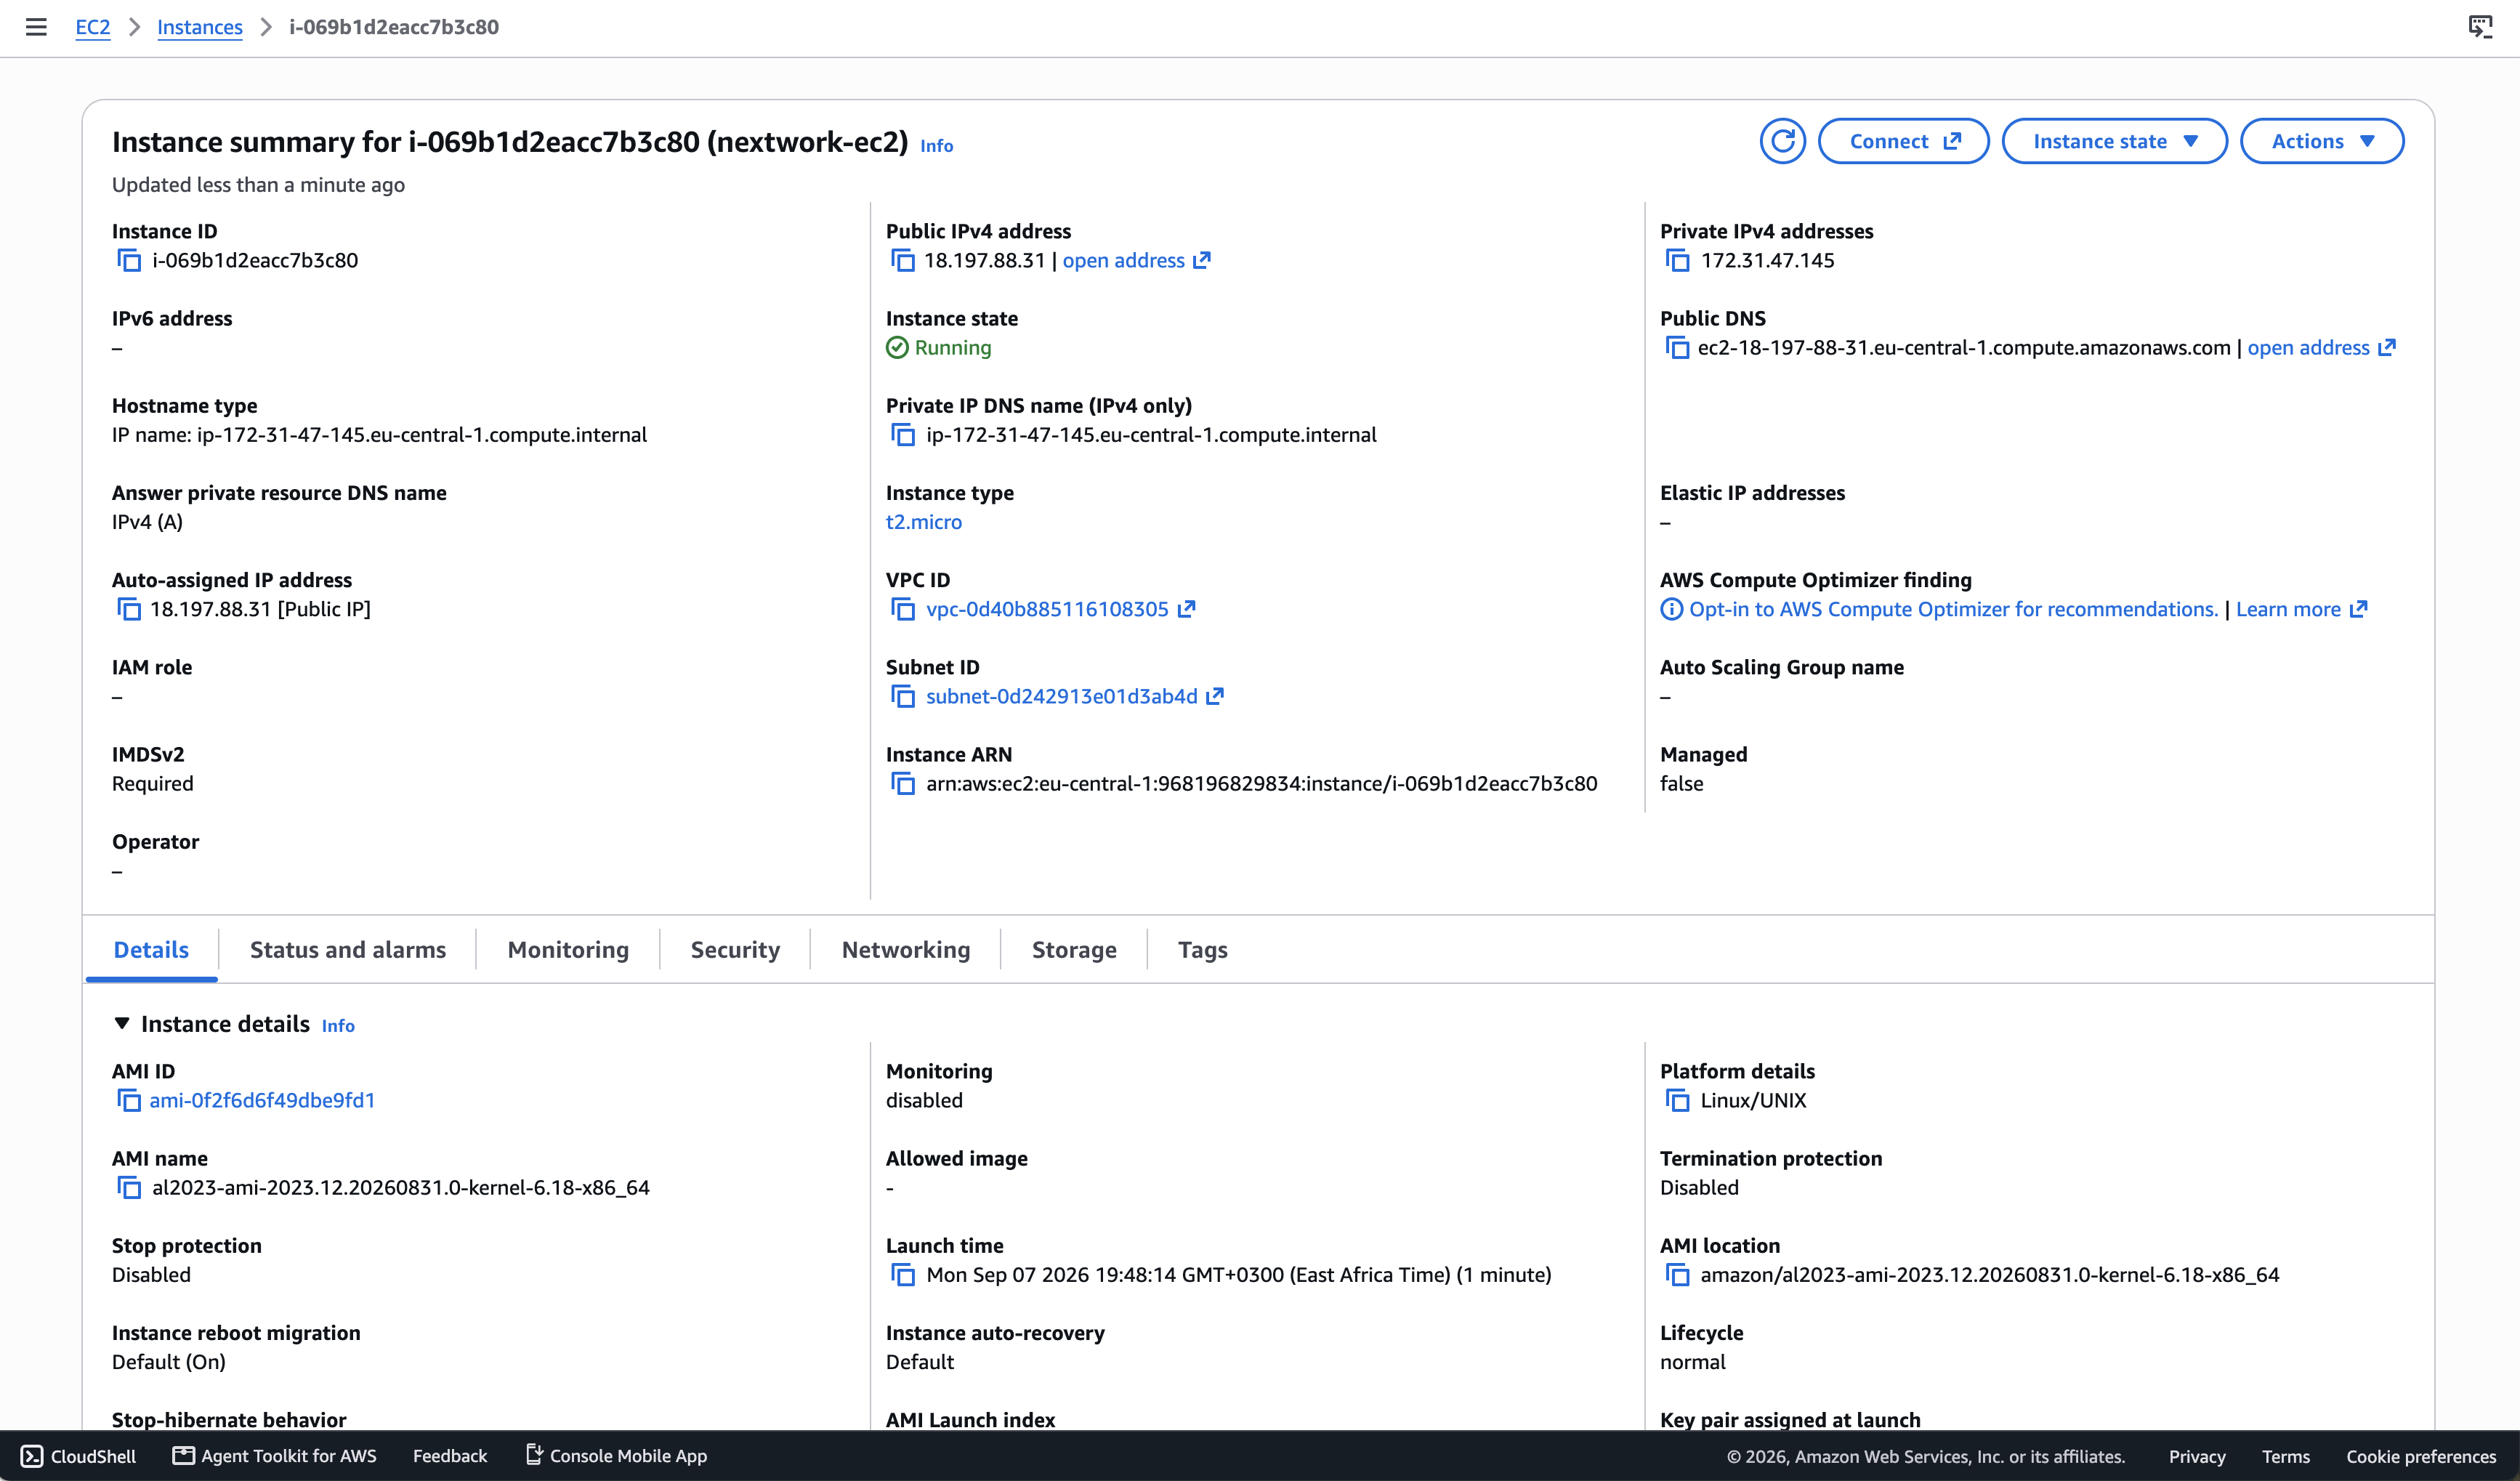Click the CloudShell icon in footer
The image size is (2520, 1481).
32,1456
